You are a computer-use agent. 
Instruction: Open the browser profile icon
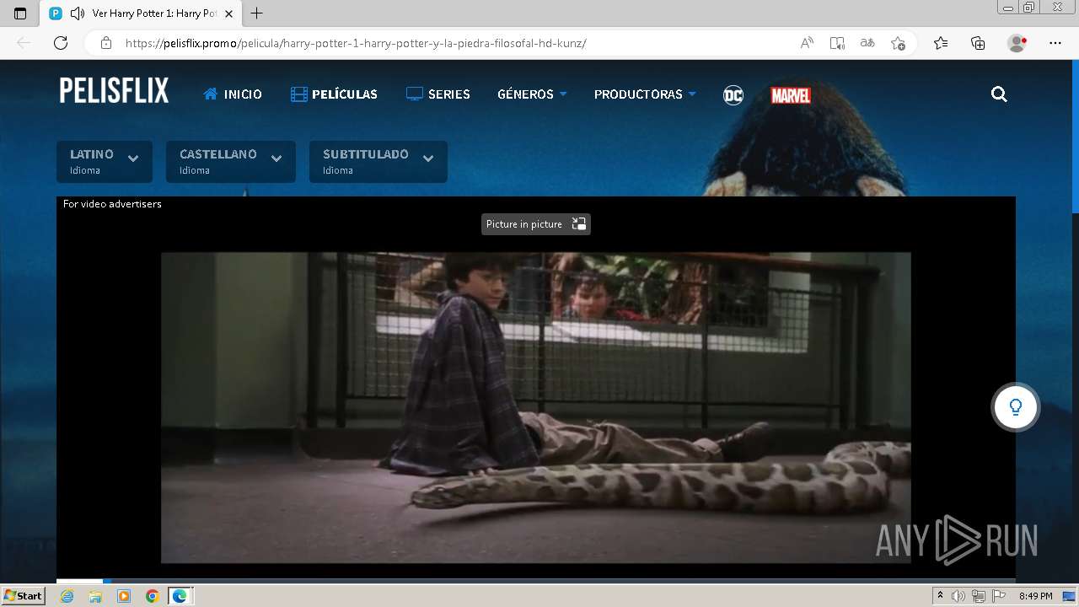pos(1017,43)
